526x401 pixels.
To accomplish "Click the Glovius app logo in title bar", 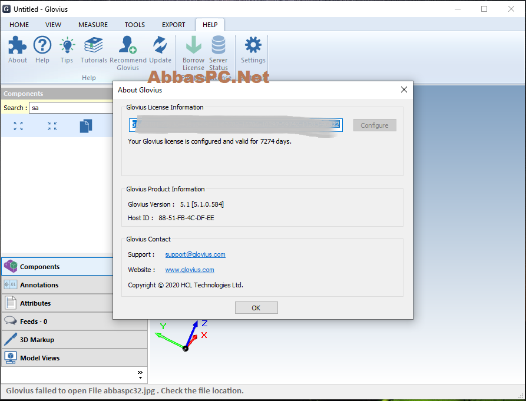I will (x=6, y=9).
